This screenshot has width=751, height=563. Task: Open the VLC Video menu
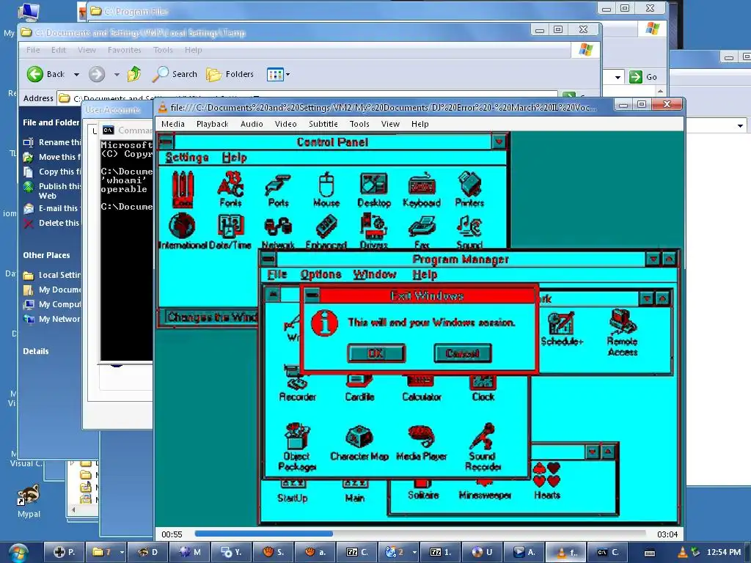(x=285, y=124)
